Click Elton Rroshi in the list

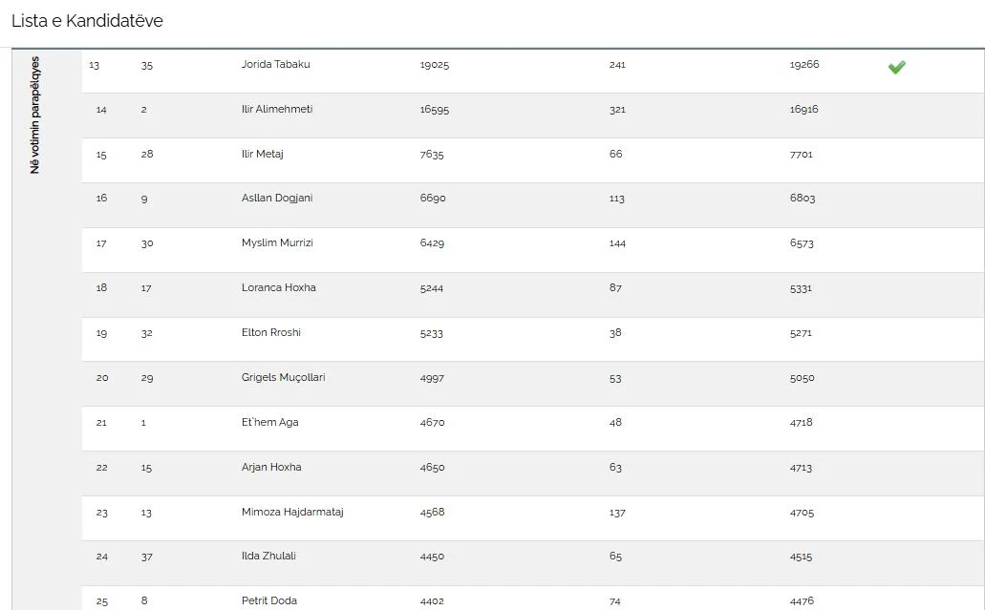click(269, 333)
